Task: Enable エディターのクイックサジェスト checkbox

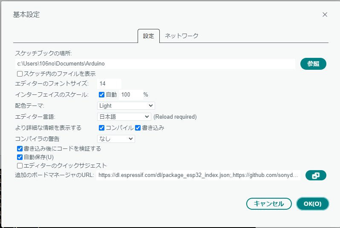Action: pos(20,165)
